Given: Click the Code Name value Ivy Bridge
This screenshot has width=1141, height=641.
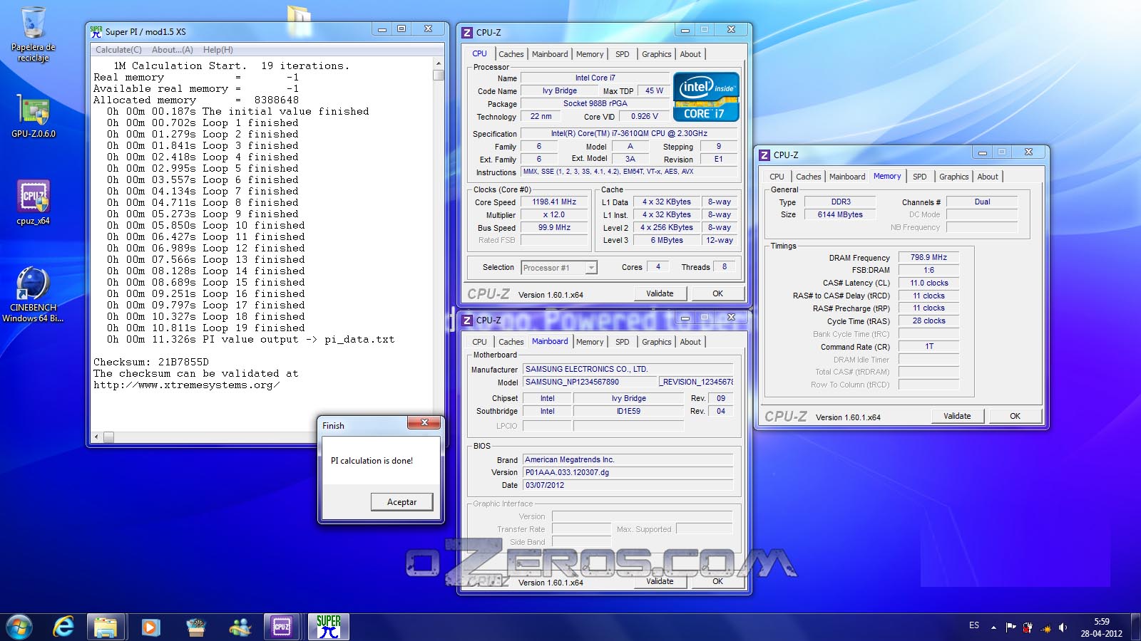Looking at the screenshot, I should [x=559, y=91].
